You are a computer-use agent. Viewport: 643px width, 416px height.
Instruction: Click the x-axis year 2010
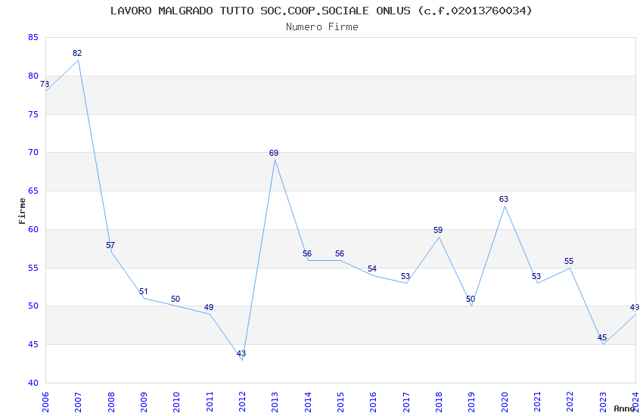coord(176,402)
